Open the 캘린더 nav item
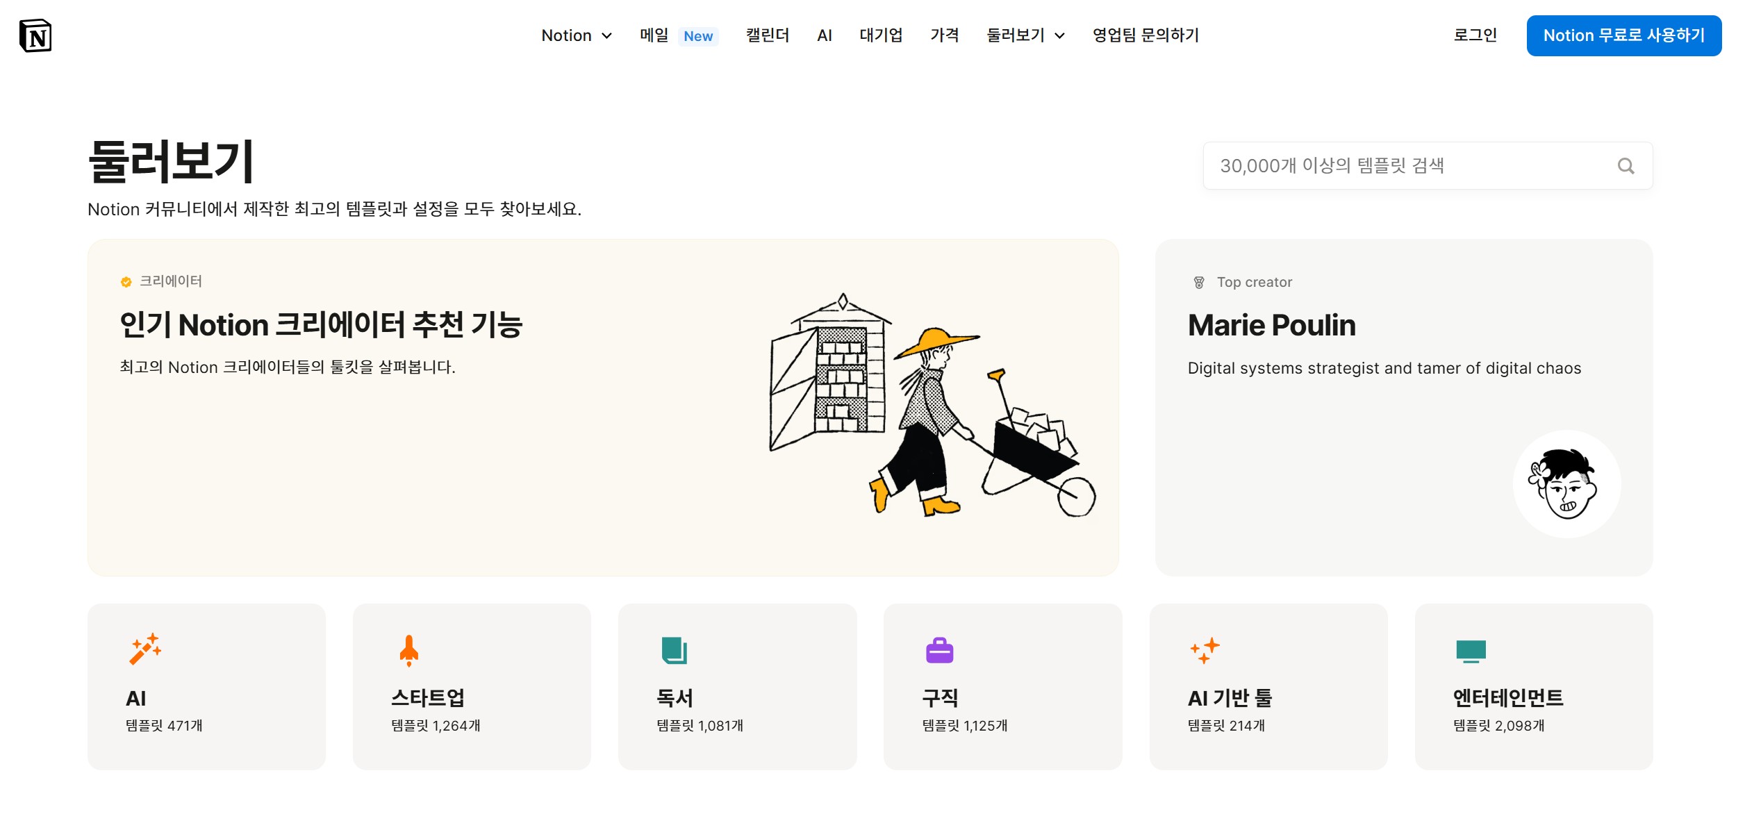Viewport: 1745px width, 823px height. click(768, 35)
